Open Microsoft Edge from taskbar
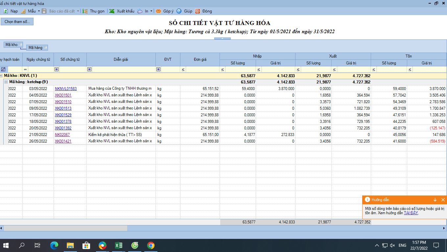The width and height of the screenshot is (447, 252). tap(54, 245)
